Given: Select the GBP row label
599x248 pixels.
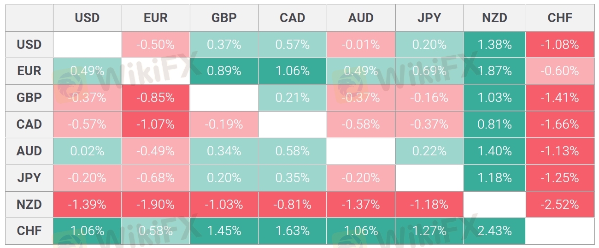Looking at the screenshot, I should 29,98.
